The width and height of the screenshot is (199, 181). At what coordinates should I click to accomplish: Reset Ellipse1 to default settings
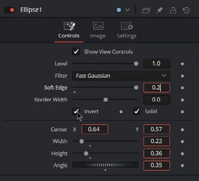[x=186, y=10]
